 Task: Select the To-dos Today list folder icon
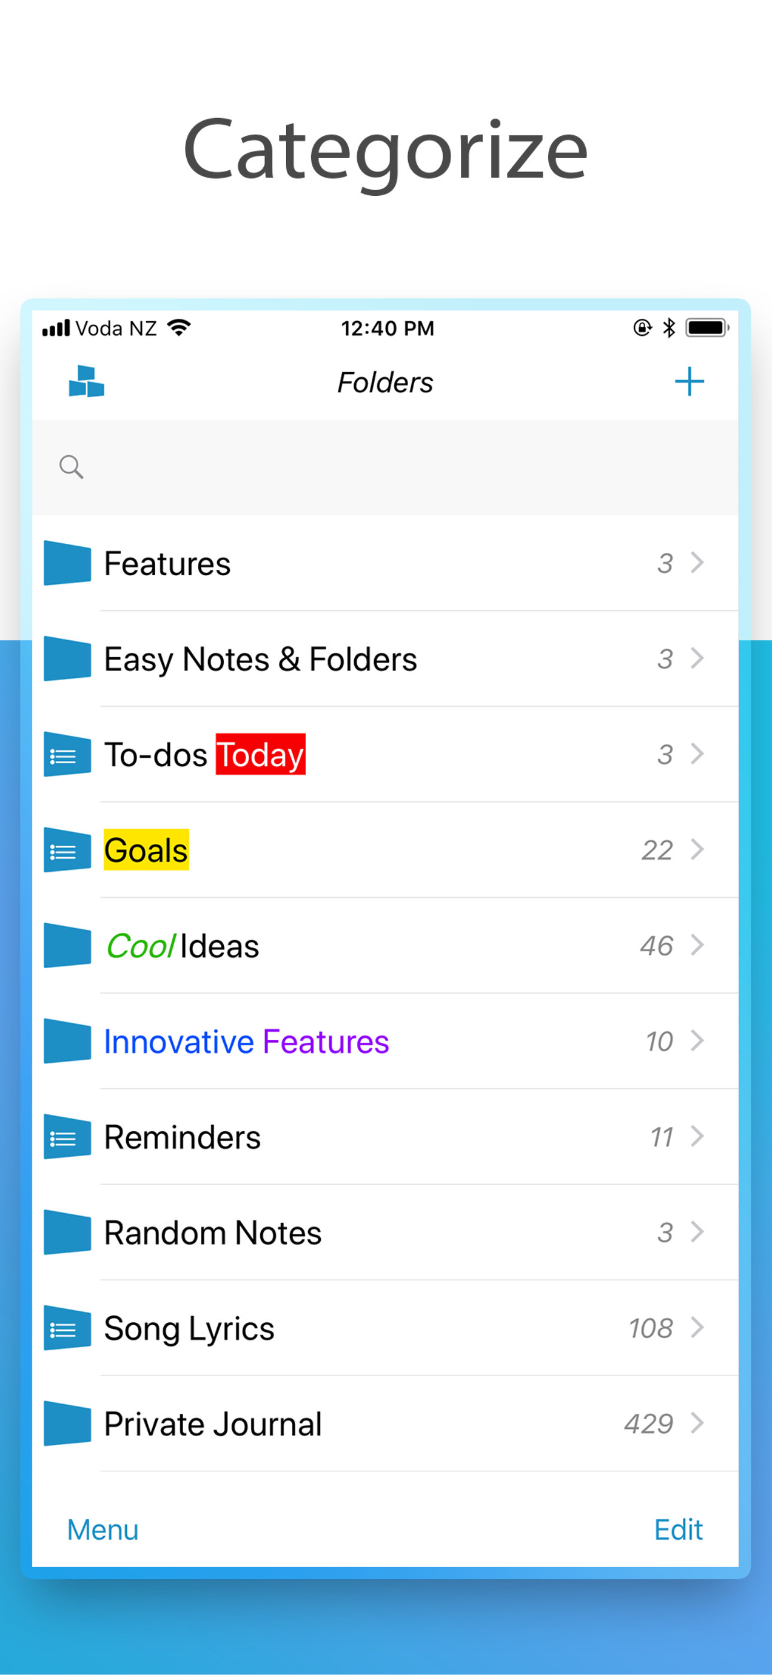67,754
